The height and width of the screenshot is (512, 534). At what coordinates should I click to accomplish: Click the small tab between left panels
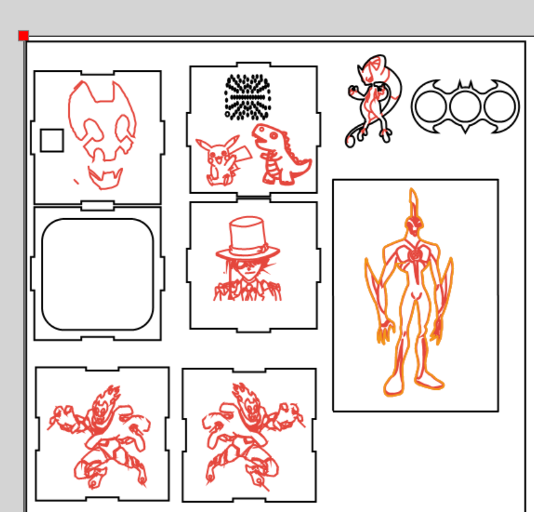97,205
